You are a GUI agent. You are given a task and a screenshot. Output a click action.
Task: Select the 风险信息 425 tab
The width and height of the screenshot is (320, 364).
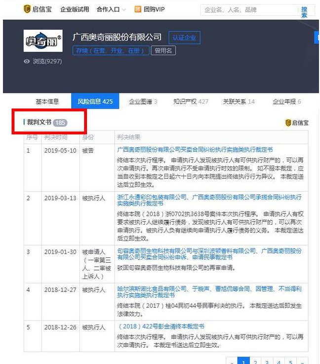click(95, 101)
